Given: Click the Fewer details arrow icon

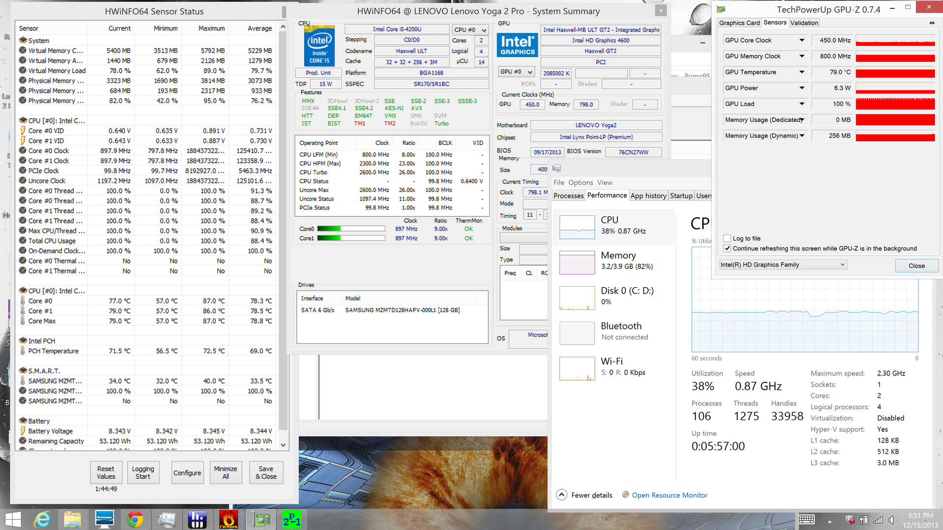Looking at the screenshot, I should pyautogui.click(x=562, y=495).
